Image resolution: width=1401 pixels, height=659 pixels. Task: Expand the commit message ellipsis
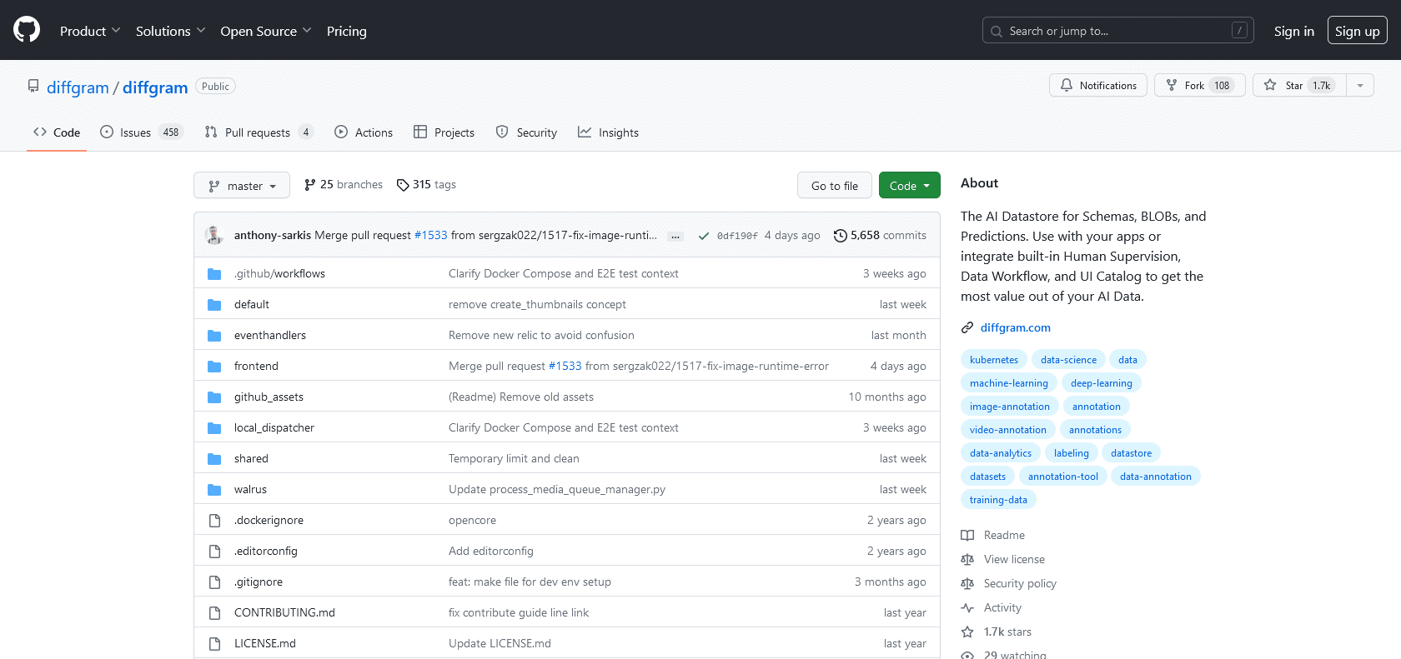(675, 237)
